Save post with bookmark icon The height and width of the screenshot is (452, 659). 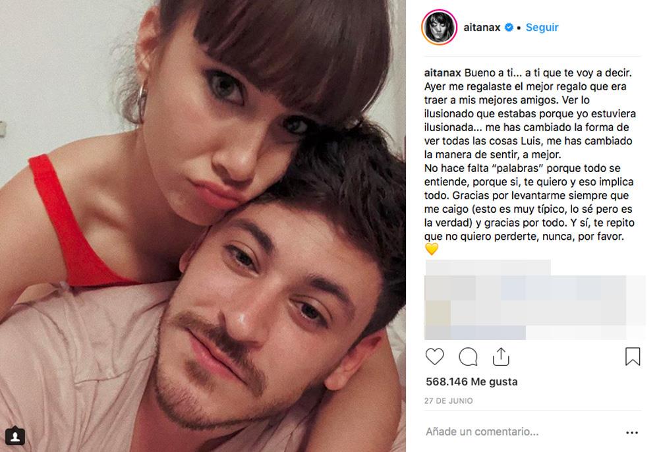pyautogui.click(x=633, y=356)
